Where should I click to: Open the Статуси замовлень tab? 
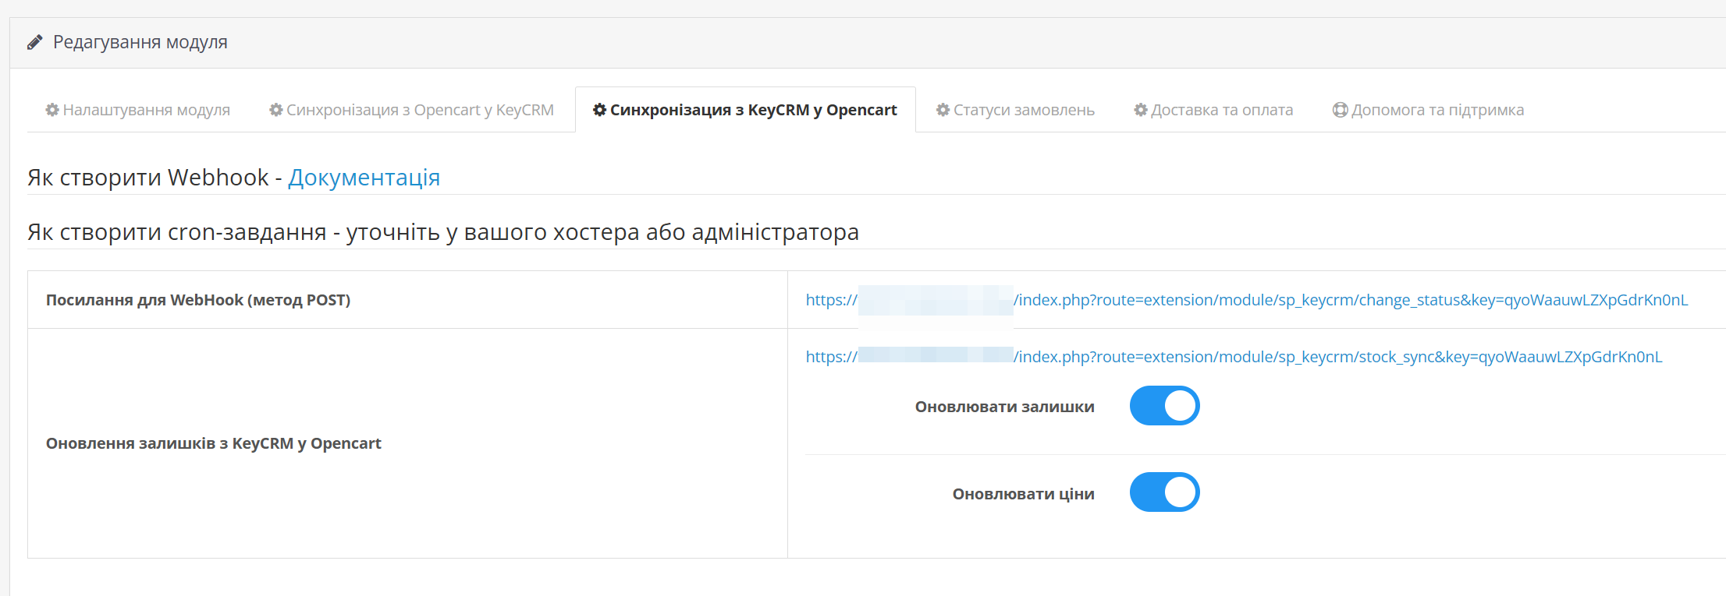pos(1015,110)
